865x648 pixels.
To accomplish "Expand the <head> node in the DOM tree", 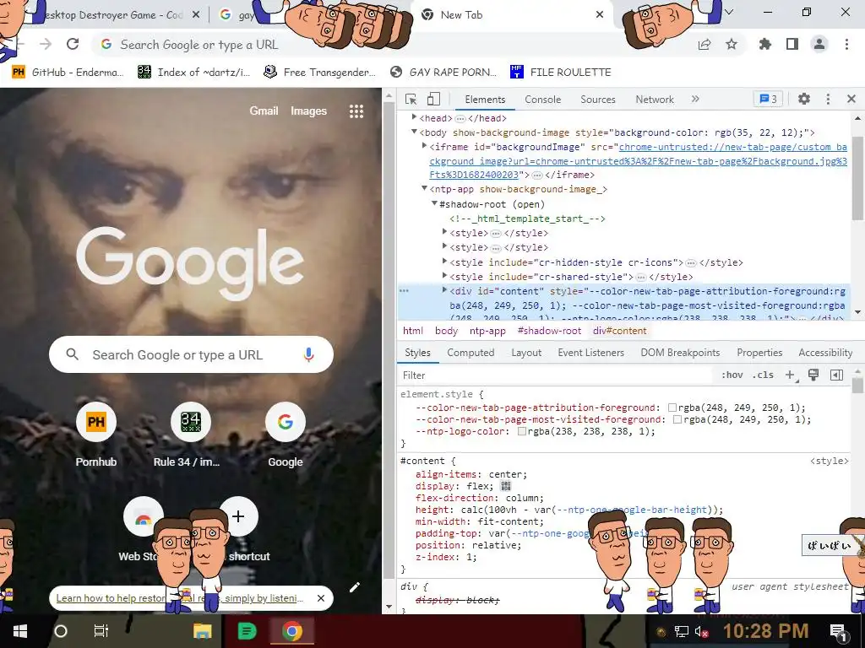I will click(414, 117).
